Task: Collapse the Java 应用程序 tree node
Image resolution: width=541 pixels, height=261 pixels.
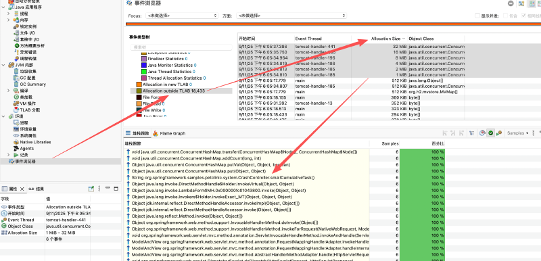Action: click(x=3, y=7)
